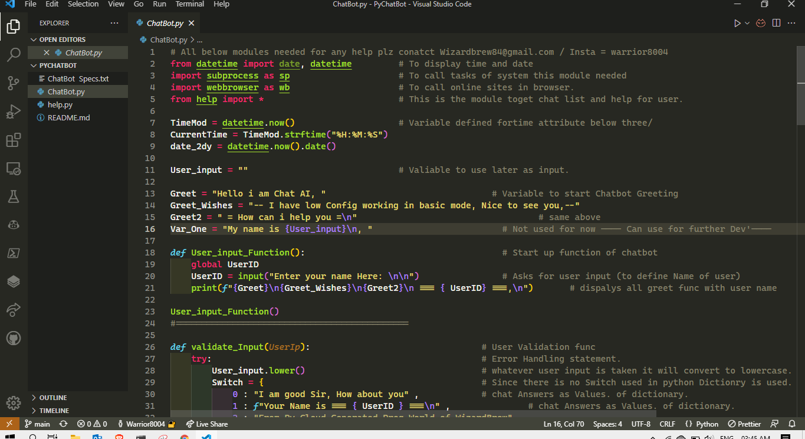805x439 pixels.
Task: Open the Run menu
Action: 159,4
